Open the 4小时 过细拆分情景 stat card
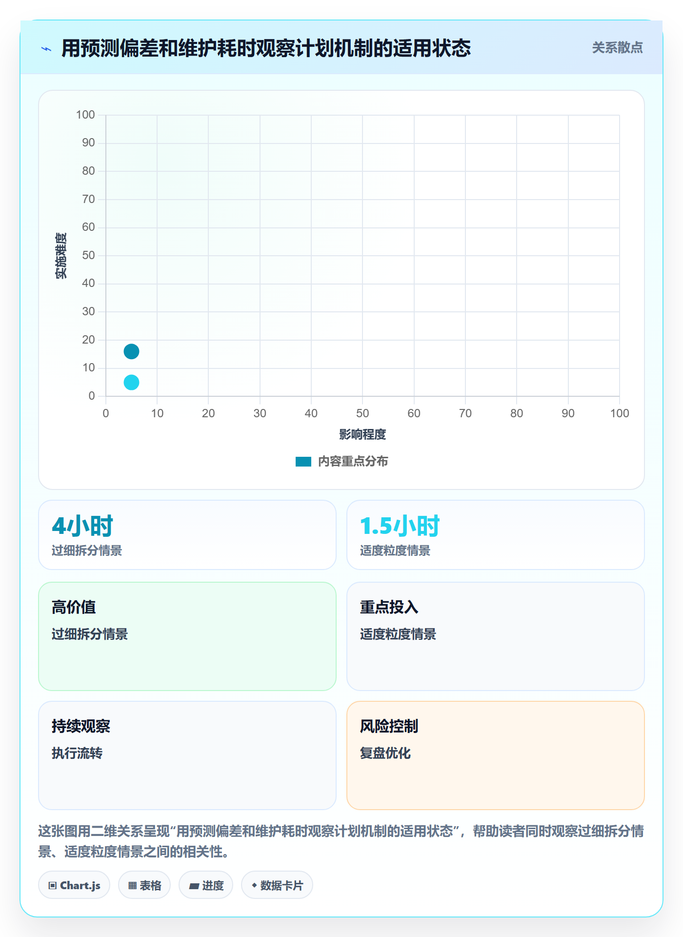683x937 pixels. coord(187,535)
